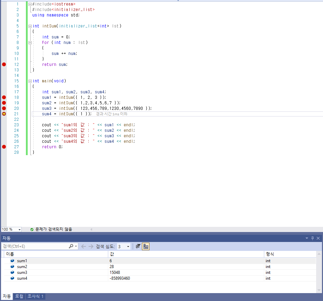Switch to the 자동 tab
The image size is (323, 301).
(7, 296)
